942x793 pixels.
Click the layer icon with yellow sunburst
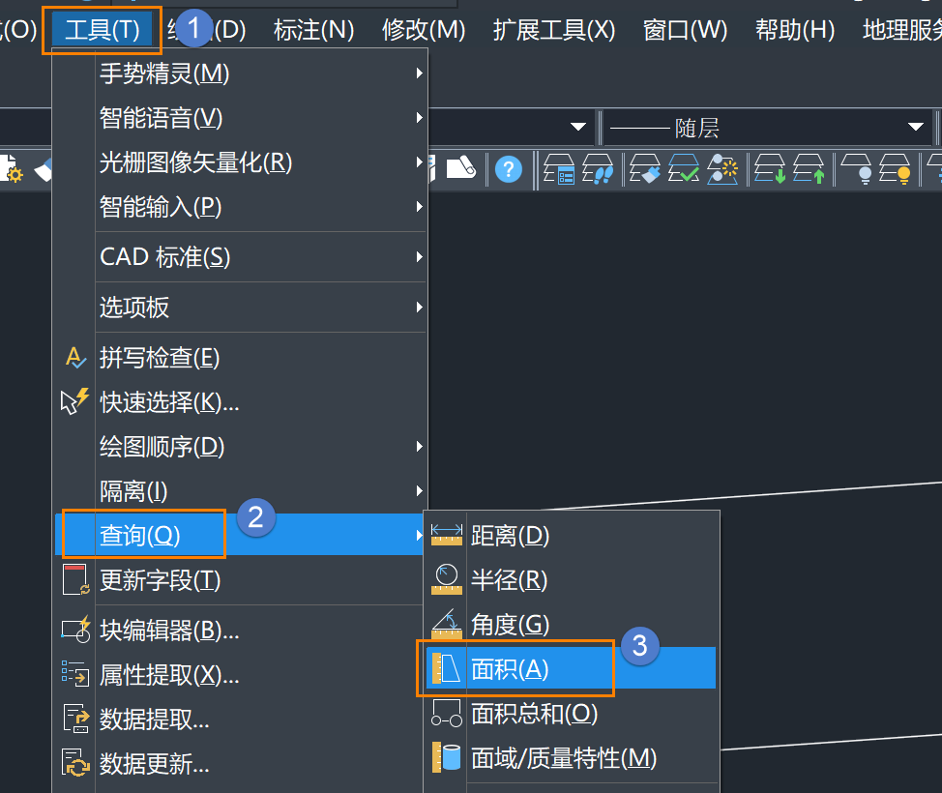(x=722, y=169)
